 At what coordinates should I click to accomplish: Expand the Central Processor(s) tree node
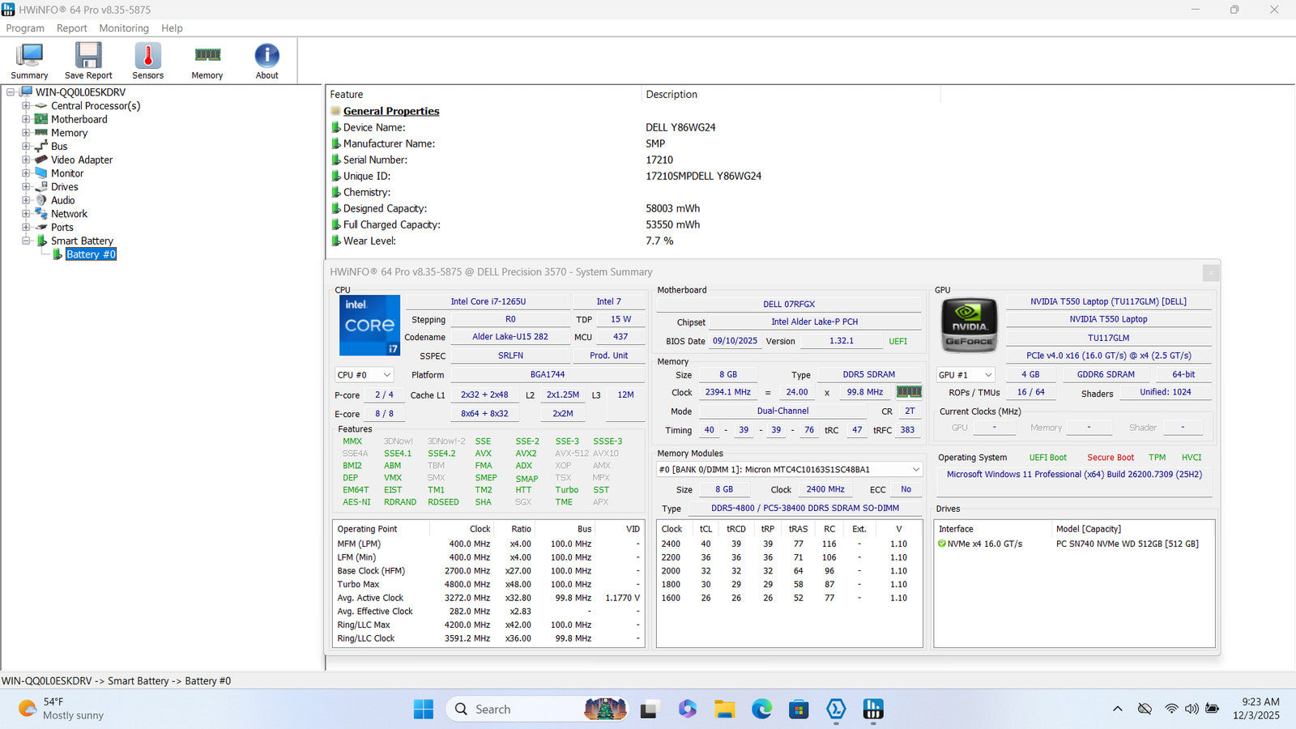coord(26,106)
